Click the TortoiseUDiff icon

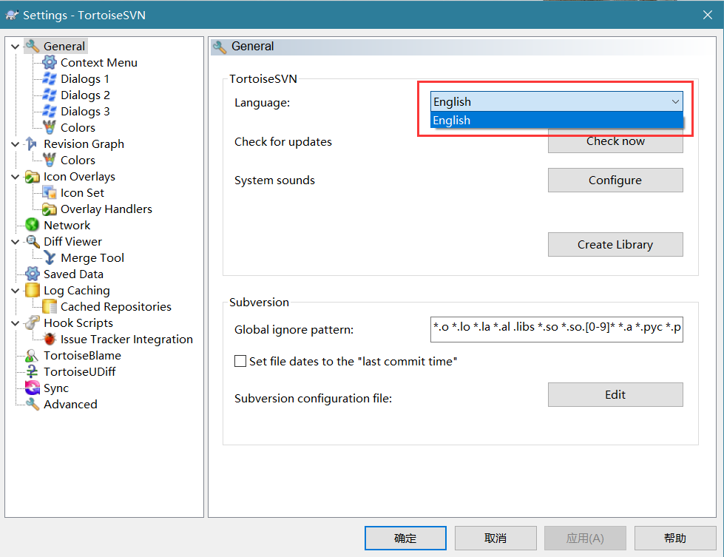(33, 371)
